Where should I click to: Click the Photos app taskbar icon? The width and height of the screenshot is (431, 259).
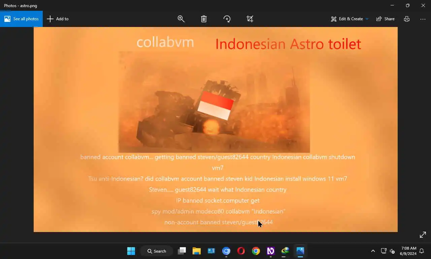point(300,251)
